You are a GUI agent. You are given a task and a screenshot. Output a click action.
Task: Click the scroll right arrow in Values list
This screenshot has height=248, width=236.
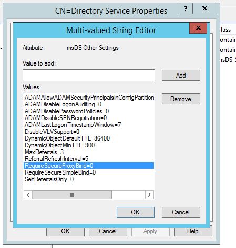point(149,195)
